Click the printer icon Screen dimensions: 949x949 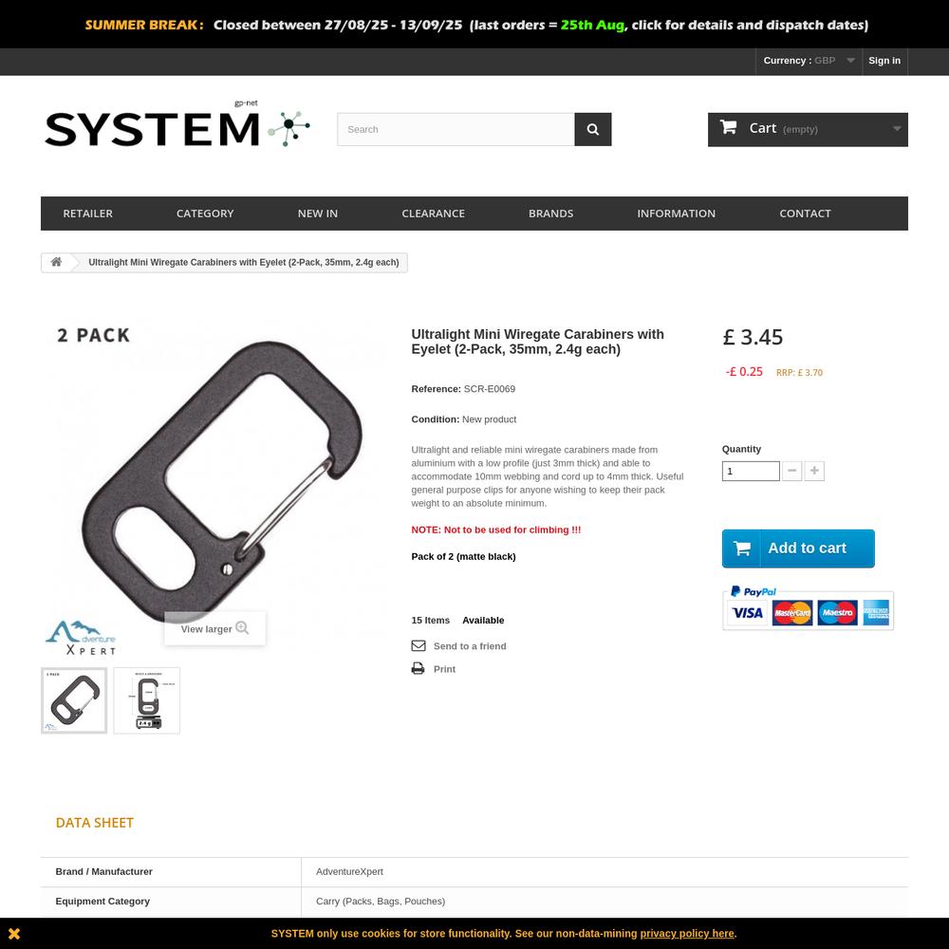(418, 668)
